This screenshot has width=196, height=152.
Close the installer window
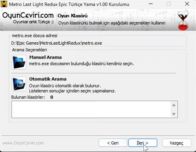(x=187, y=4)
